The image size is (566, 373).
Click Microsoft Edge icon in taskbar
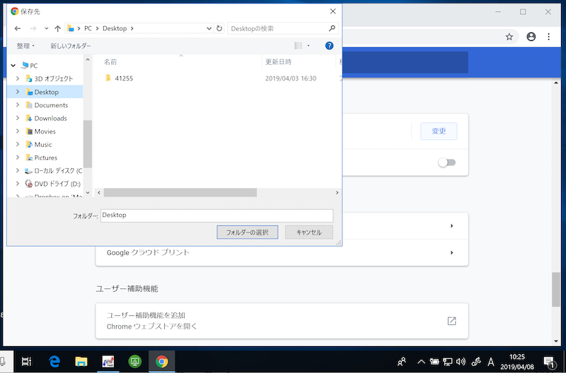[54, 361]
